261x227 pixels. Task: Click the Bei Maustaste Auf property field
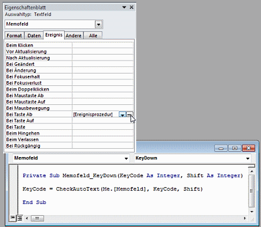(103, 102)
